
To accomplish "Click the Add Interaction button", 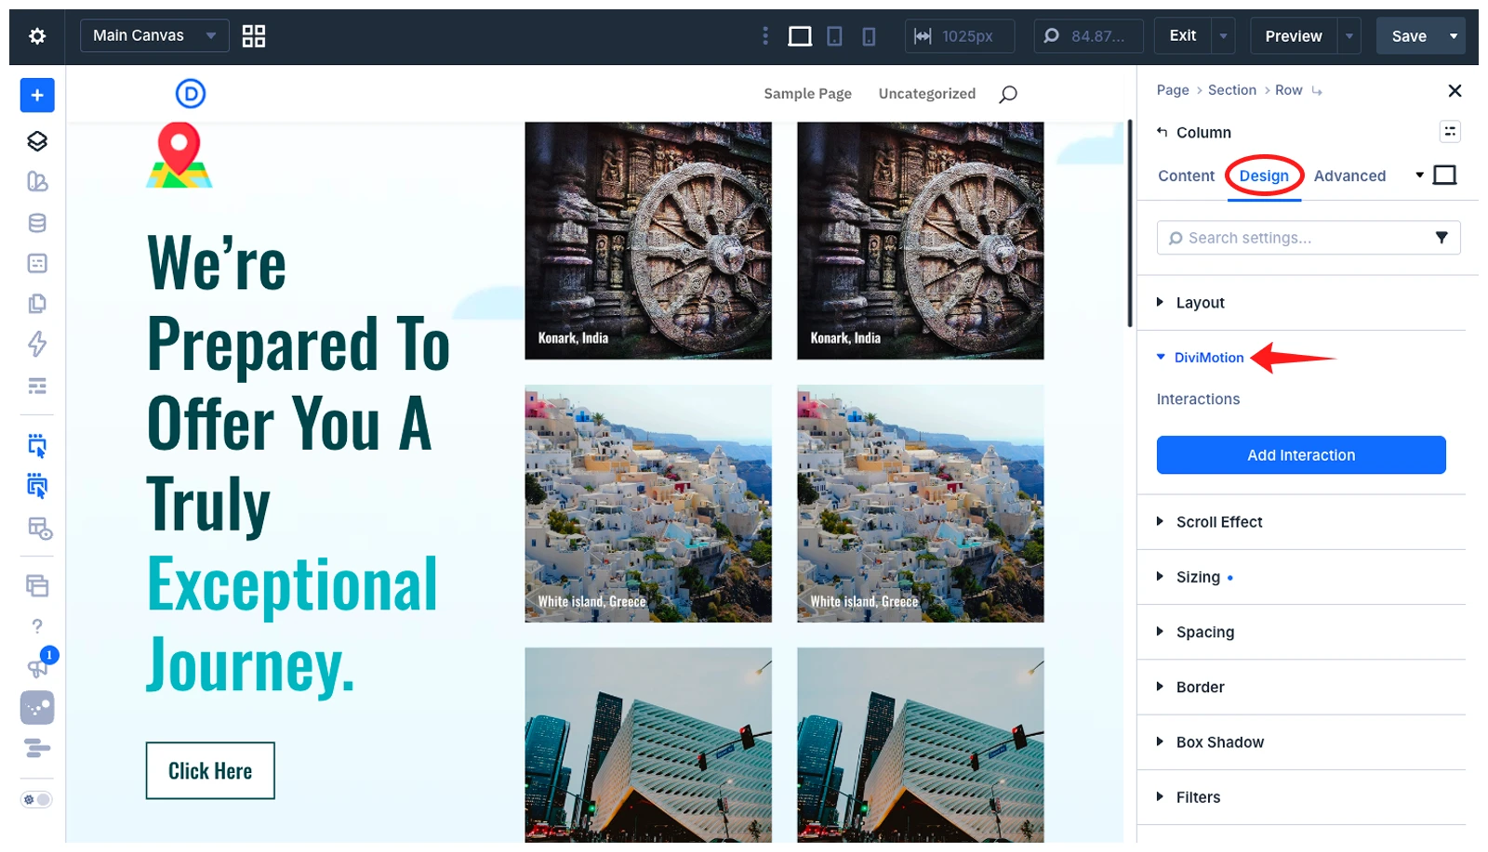I will (x=1301, y=455).
